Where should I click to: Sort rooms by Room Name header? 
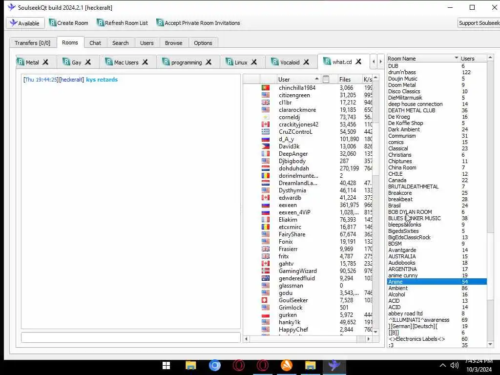[x=423, y=59]
